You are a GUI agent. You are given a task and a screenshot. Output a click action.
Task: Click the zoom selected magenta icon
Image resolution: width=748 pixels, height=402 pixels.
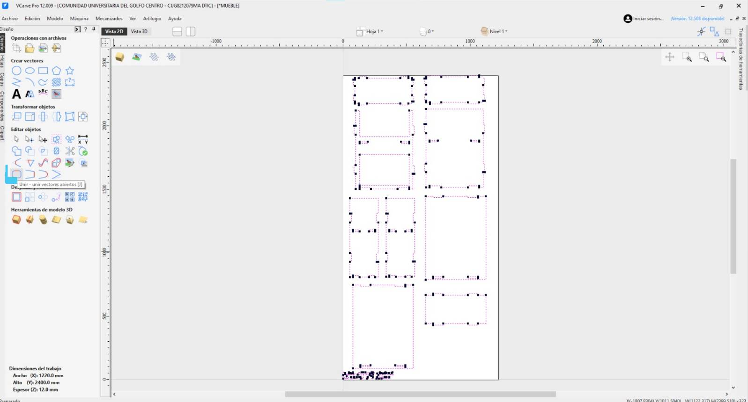click(721, 57)
